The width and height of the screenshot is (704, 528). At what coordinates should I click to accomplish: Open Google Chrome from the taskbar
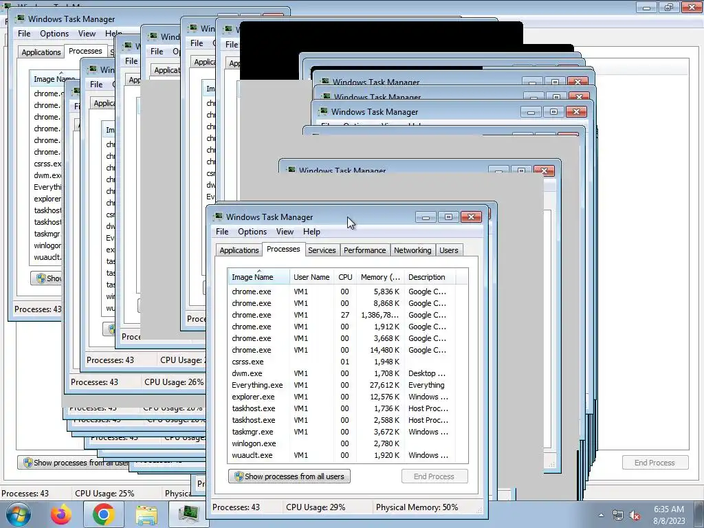(x=103, y=514)
